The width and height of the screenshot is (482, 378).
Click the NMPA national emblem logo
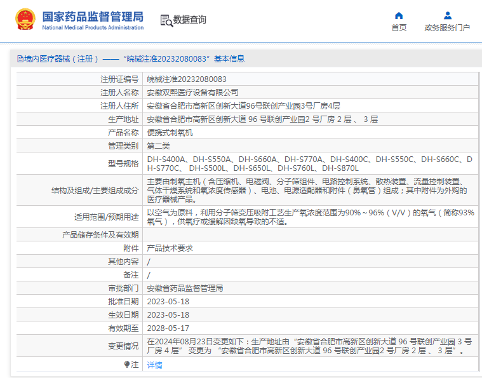pos(25,20)
